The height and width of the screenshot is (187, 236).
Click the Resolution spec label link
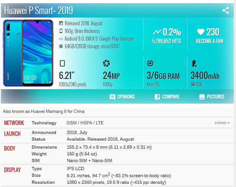click(x=43, y=182)
